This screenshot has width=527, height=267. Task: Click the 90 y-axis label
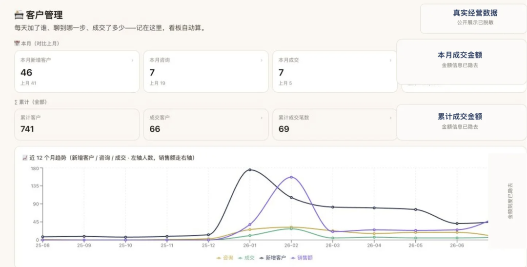point(36,204)
